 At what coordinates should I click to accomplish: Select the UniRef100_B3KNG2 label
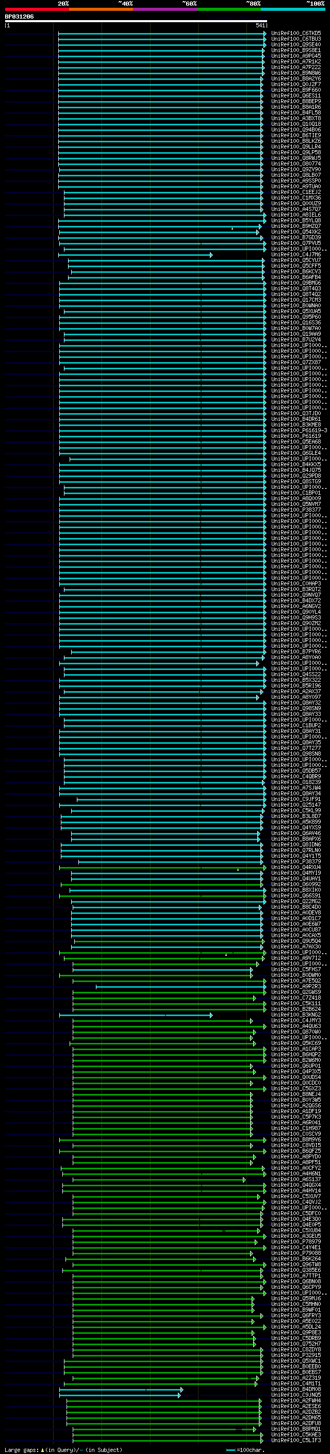pos(296,1015)
